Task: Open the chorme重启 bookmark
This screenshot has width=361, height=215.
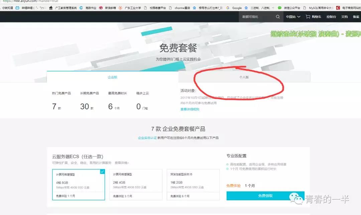Action: [x=179, y=8]
